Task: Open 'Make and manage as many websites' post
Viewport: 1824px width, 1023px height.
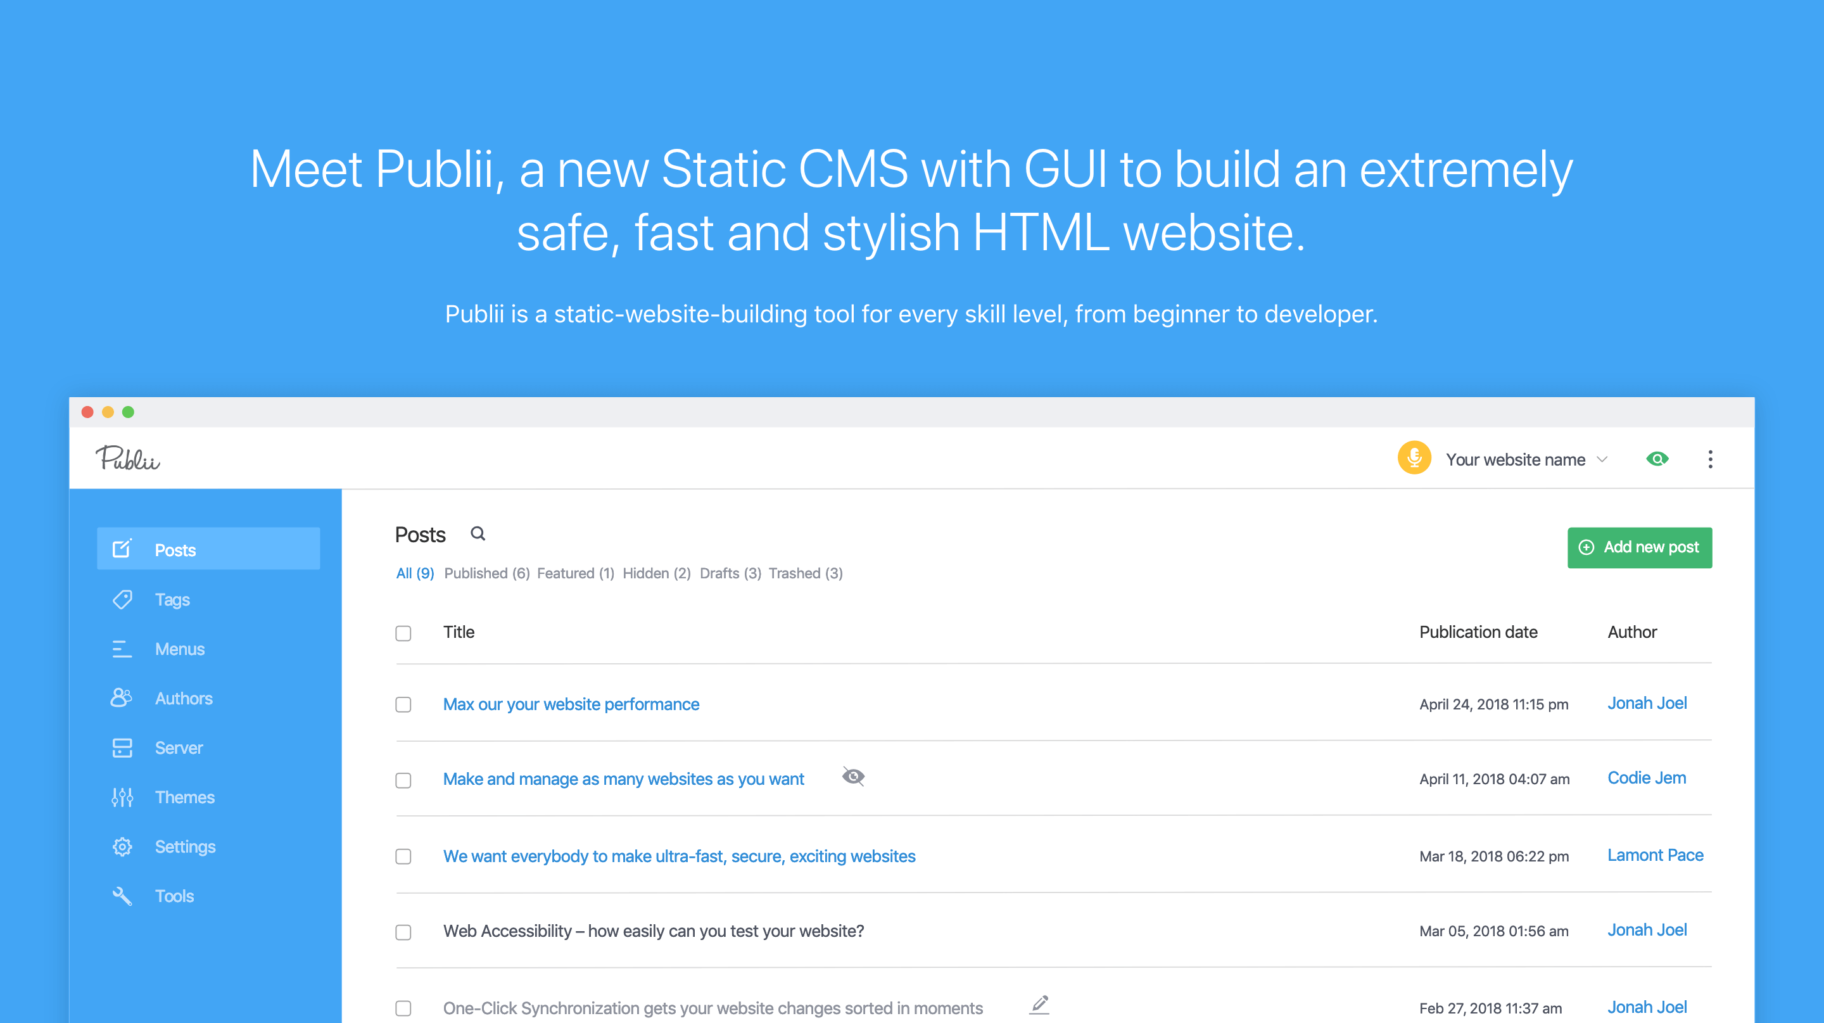Action: [623, 778]
